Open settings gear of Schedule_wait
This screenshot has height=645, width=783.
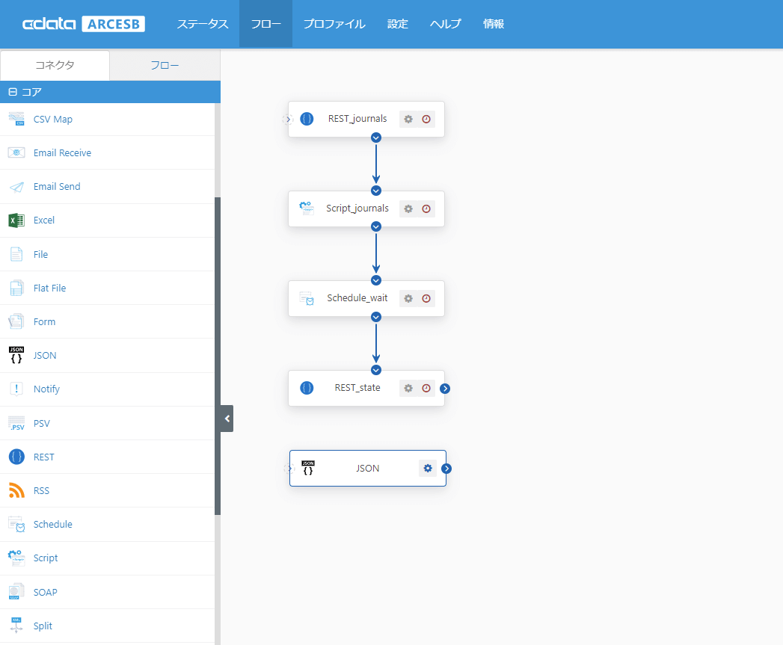(x=408, y=298)
